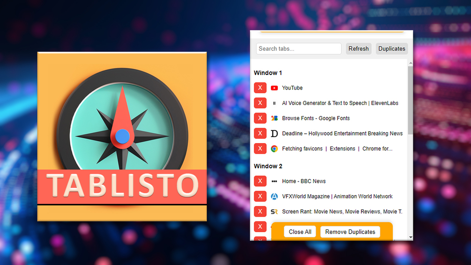Open the Home - BBC News entry
The image size is (471, 265).
pos(304,181)
